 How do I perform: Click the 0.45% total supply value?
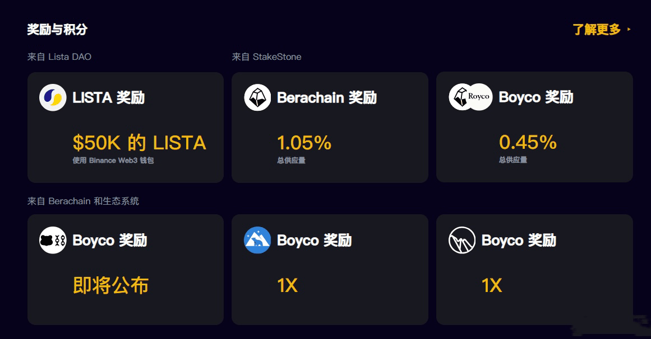click(x=528, y=142)
